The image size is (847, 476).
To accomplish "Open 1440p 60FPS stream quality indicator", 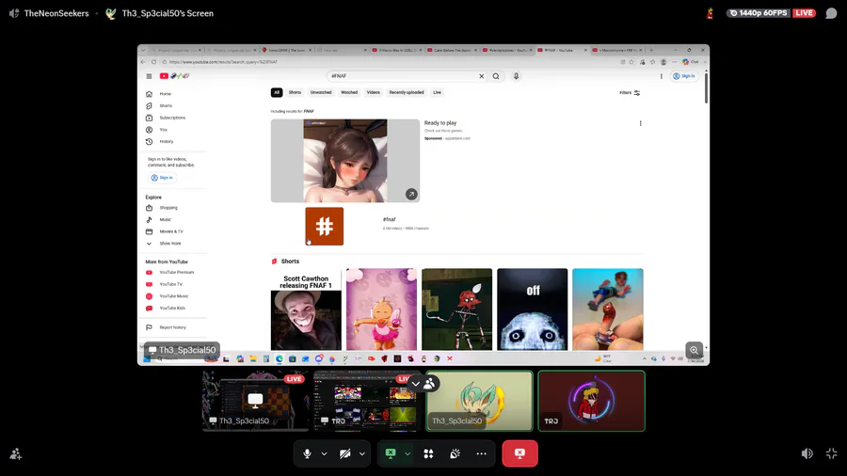I will pyautogui.click(x=758, y=13).
